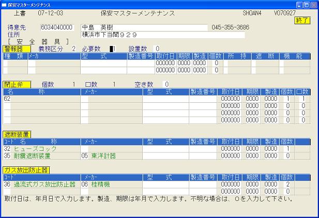The height and width of the screenshot is (218, 319).
Task: Click the customer name field 中島 英樹
Action: point(144,27)
